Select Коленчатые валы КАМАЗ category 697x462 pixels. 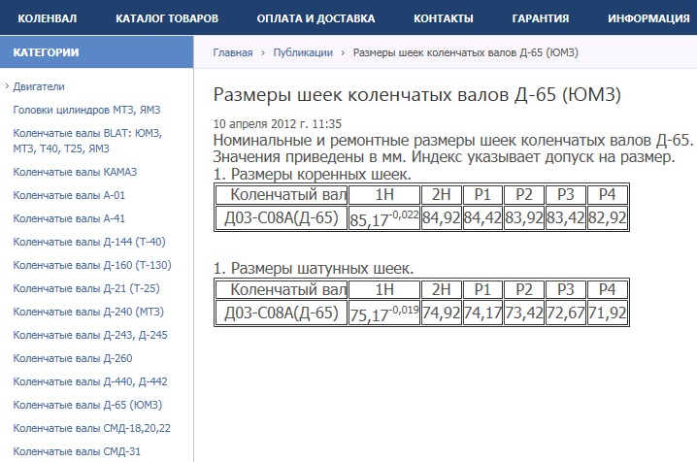coord(75,172)
